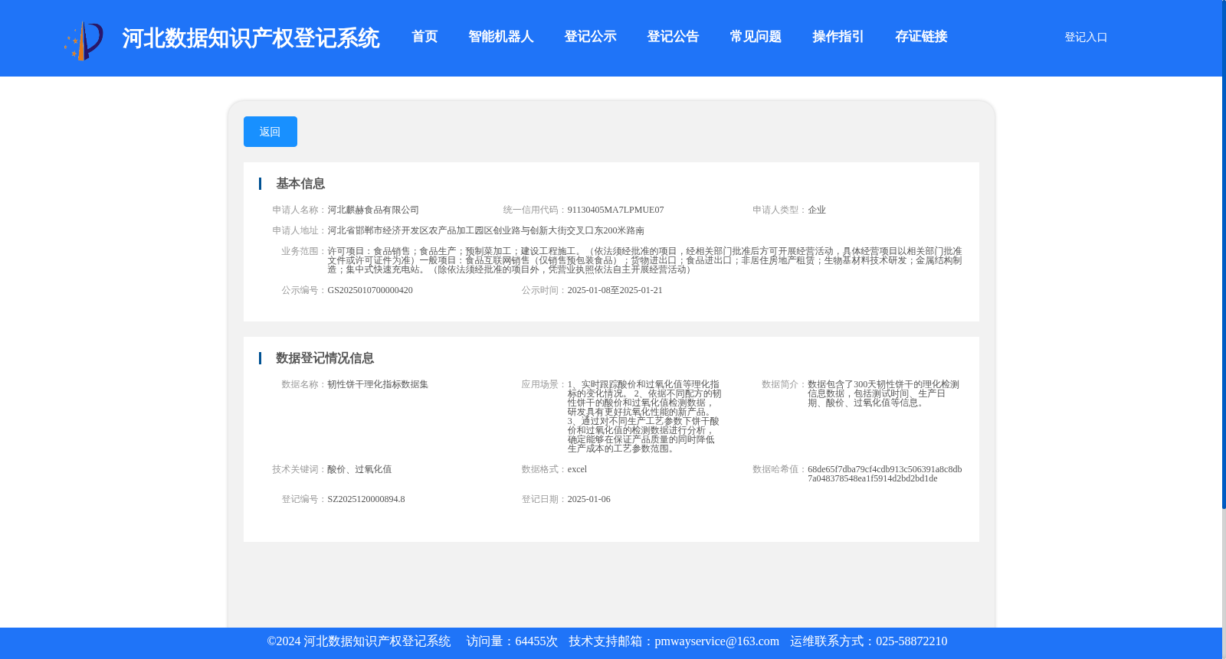Click the applicant address text

pyautogui.click(x=486, y=230)
